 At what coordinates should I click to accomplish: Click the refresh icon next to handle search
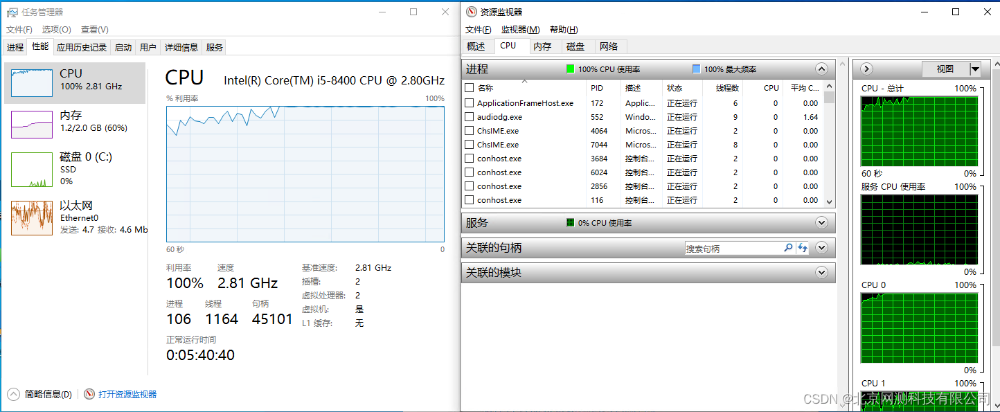point(803,248)
